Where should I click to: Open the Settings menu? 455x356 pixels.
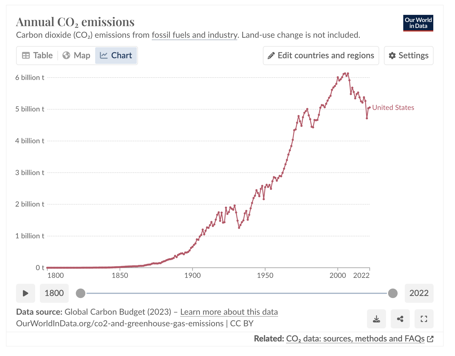click(408, 56)
